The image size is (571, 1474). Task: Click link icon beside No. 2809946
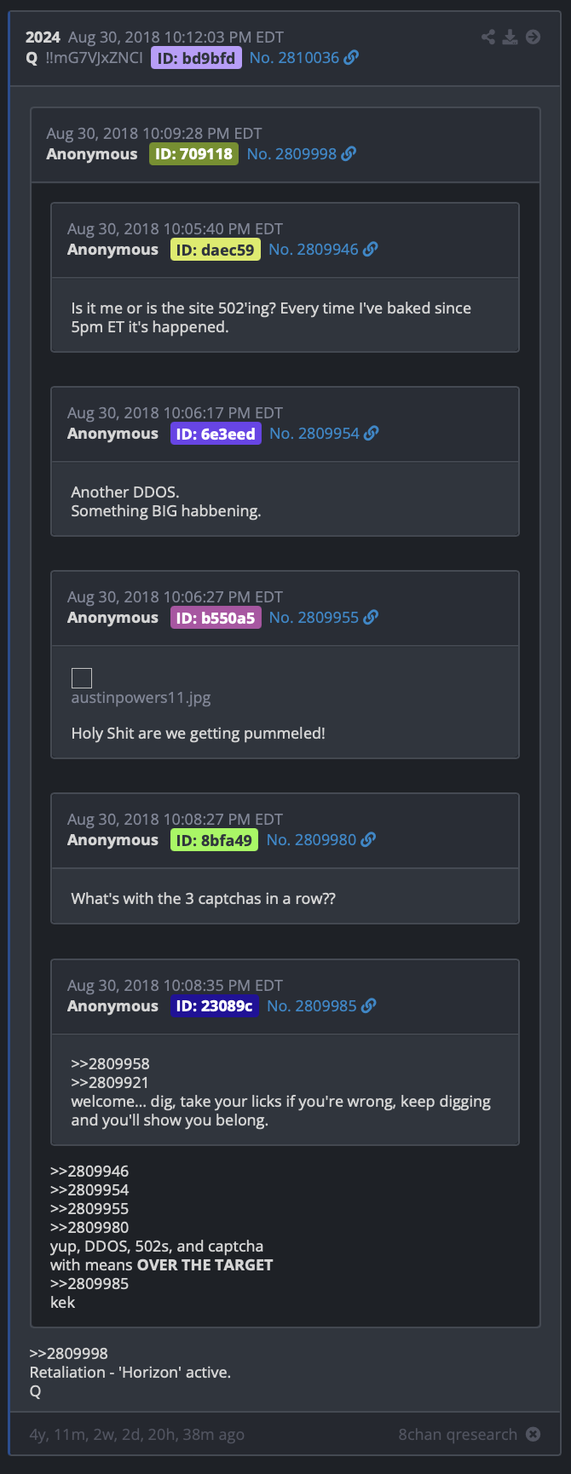coord(371,249)
